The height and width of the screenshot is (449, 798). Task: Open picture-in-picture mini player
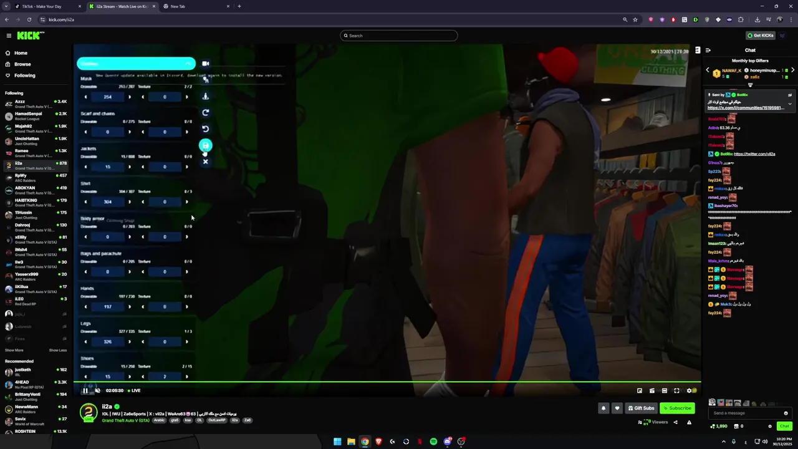pyautogui.click(x=639, y=390)
